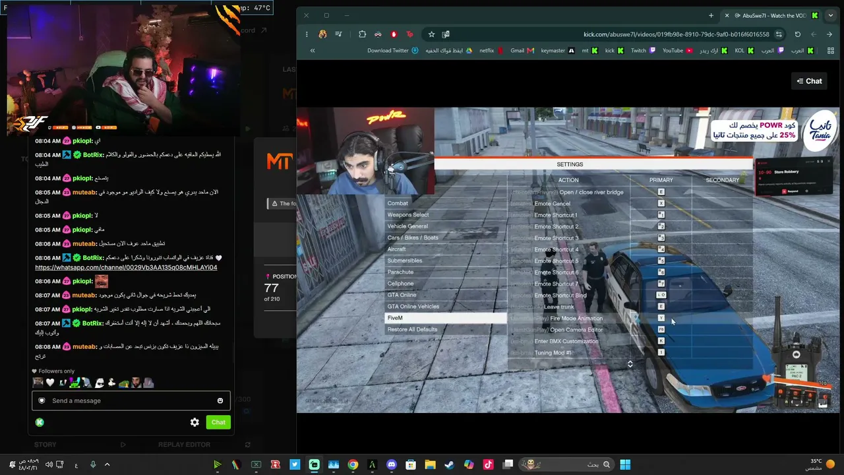The width and height of the screenshot is (844, 475).
Task: Open Google Chrome from the taskbar
Action: point(353,465)
